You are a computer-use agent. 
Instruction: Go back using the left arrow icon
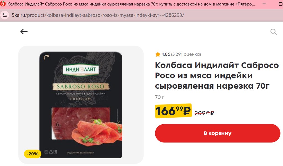(x=24, y=31)
